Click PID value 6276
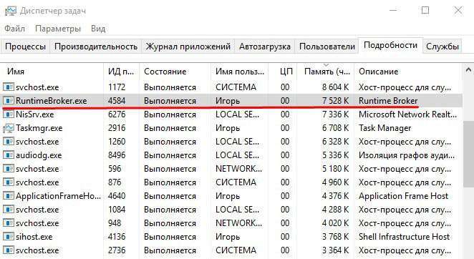Viewport: 474px width, 259px height. click(x=117, y=114)
